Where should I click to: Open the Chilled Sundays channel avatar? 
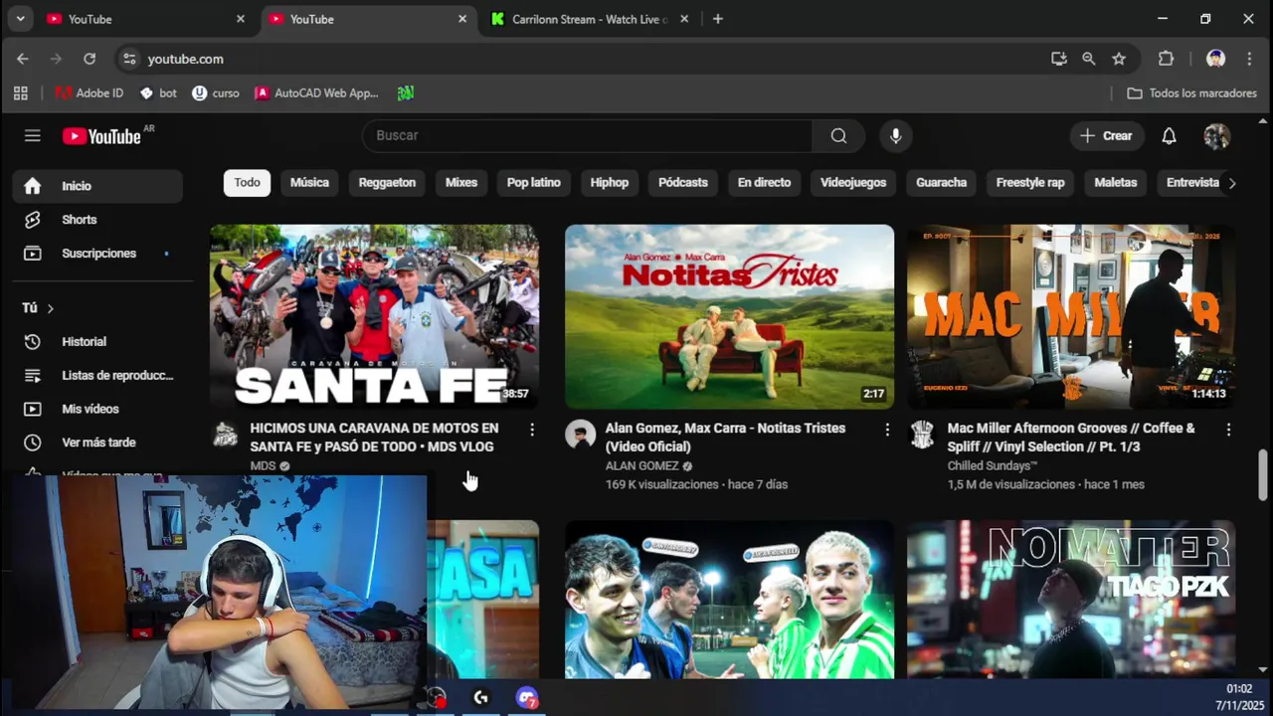tap(923, 434)
